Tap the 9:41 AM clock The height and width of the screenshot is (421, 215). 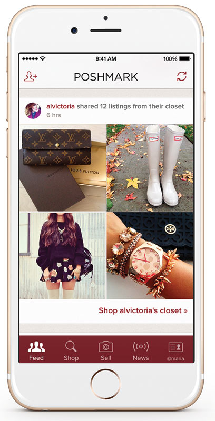(106, 58)
